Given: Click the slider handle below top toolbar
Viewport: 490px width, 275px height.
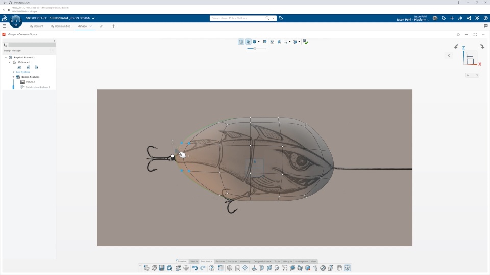Looking at the screenshot, I should [x=255, y=49].
